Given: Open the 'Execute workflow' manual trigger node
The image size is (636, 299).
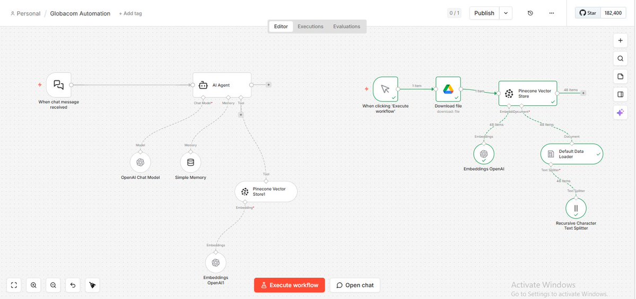Looking at the screenshot, I should coord(385,89).
